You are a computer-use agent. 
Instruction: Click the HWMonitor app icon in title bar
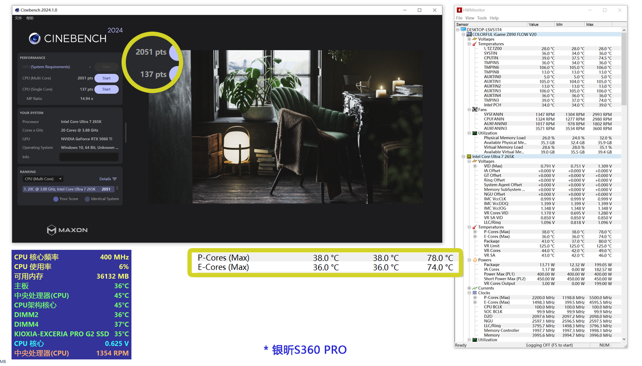(459, 10)
